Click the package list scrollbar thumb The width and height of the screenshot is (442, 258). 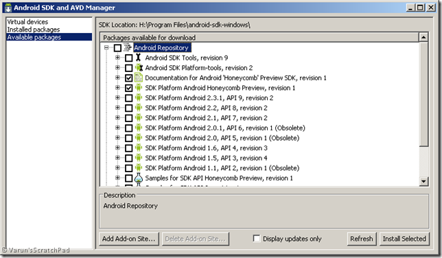point(423,94)
